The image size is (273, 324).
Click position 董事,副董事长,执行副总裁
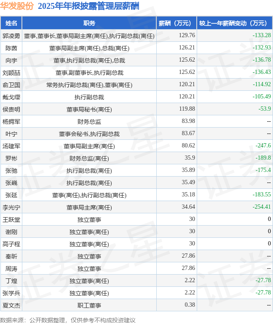click(89, 73)
